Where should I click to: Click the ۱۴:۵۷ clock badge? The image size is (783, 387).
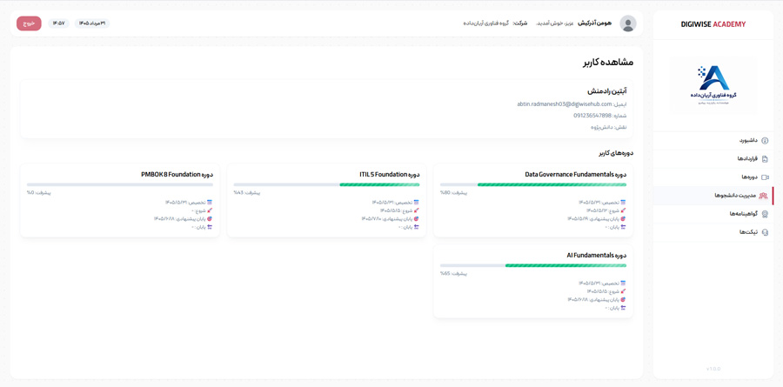point(58,23)
